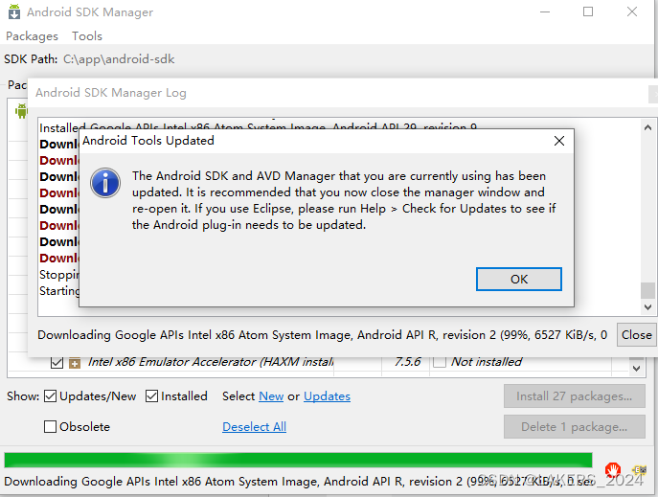This screenshot has height=497, width=658.
Task: Minimize the Android SDK Manager window
Action: coord(545,11)
